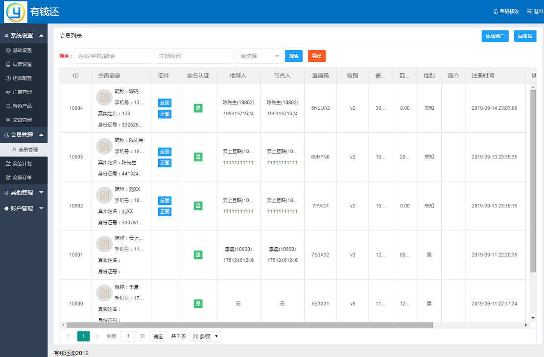Click the 有钱还 logo icon
This screenshot has height=357, width=544.
tap(16, 12)
